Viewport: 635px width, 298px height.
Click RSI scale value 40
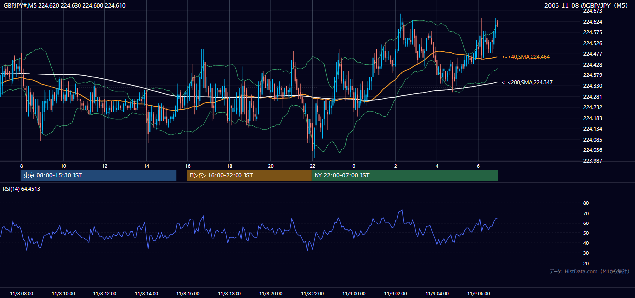tap(586, 243)
